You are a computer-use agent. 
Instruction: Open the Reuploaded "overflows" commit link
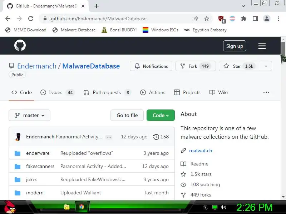[87, 153]
